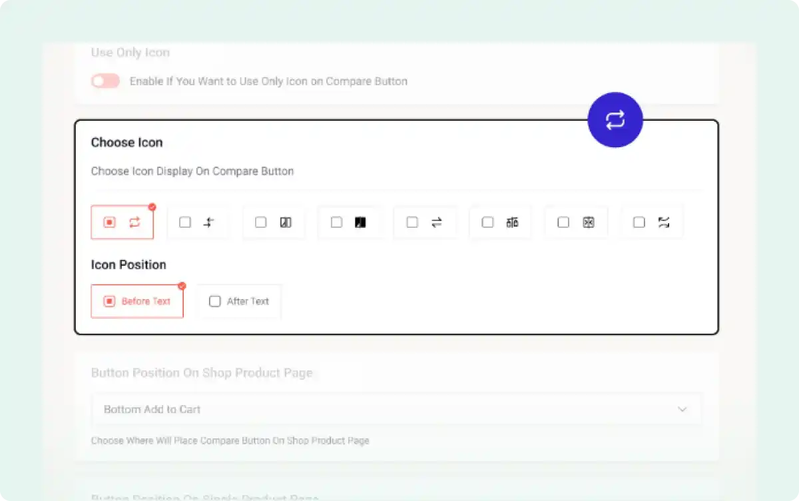Click the Choose Where Will Place Compare Button hint text

230,440
